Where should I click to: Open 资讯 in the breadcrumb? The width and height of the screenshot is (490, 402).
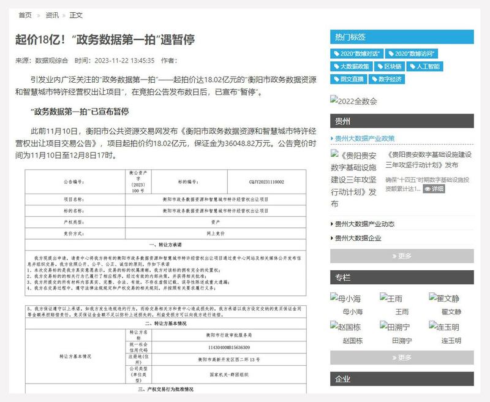point(52,15)
